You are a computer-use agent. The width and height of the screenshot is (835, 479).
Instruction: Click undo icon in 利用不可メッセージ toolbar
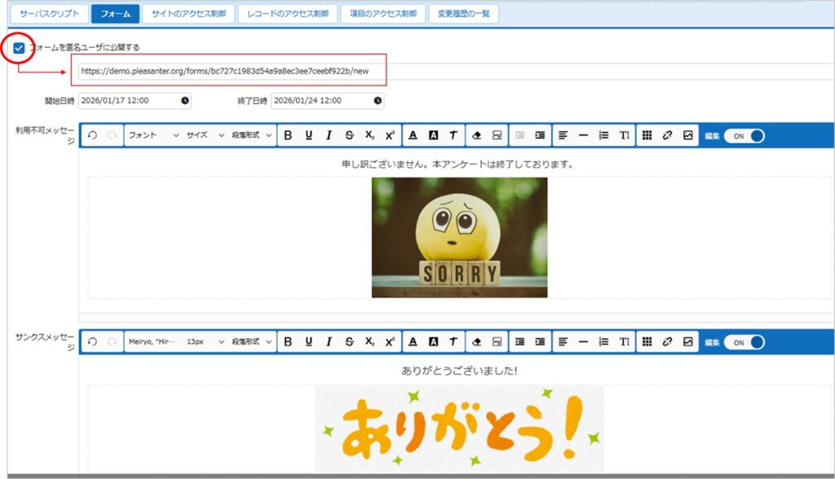[x=93, y=135]
